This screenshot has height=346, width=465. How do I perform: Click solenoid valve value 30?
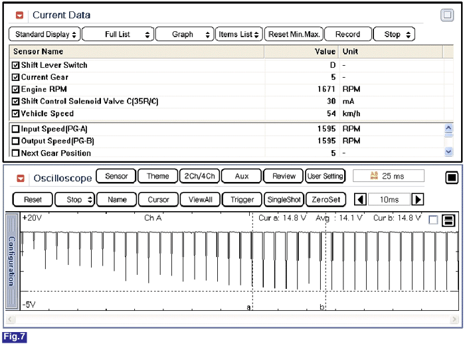point(331,102)
